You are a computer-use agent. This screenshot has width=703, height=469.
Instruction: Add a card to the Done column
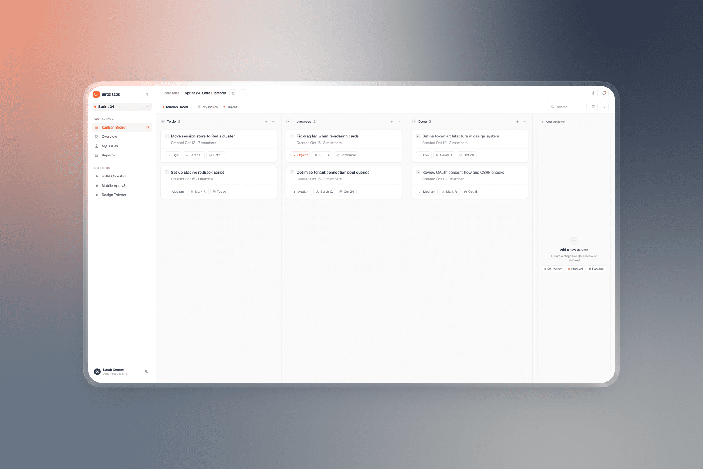(517, 122)
